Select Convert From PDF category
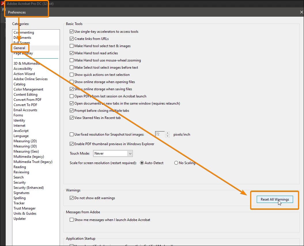This screenshot has height=246, width=304. [27, 100]
